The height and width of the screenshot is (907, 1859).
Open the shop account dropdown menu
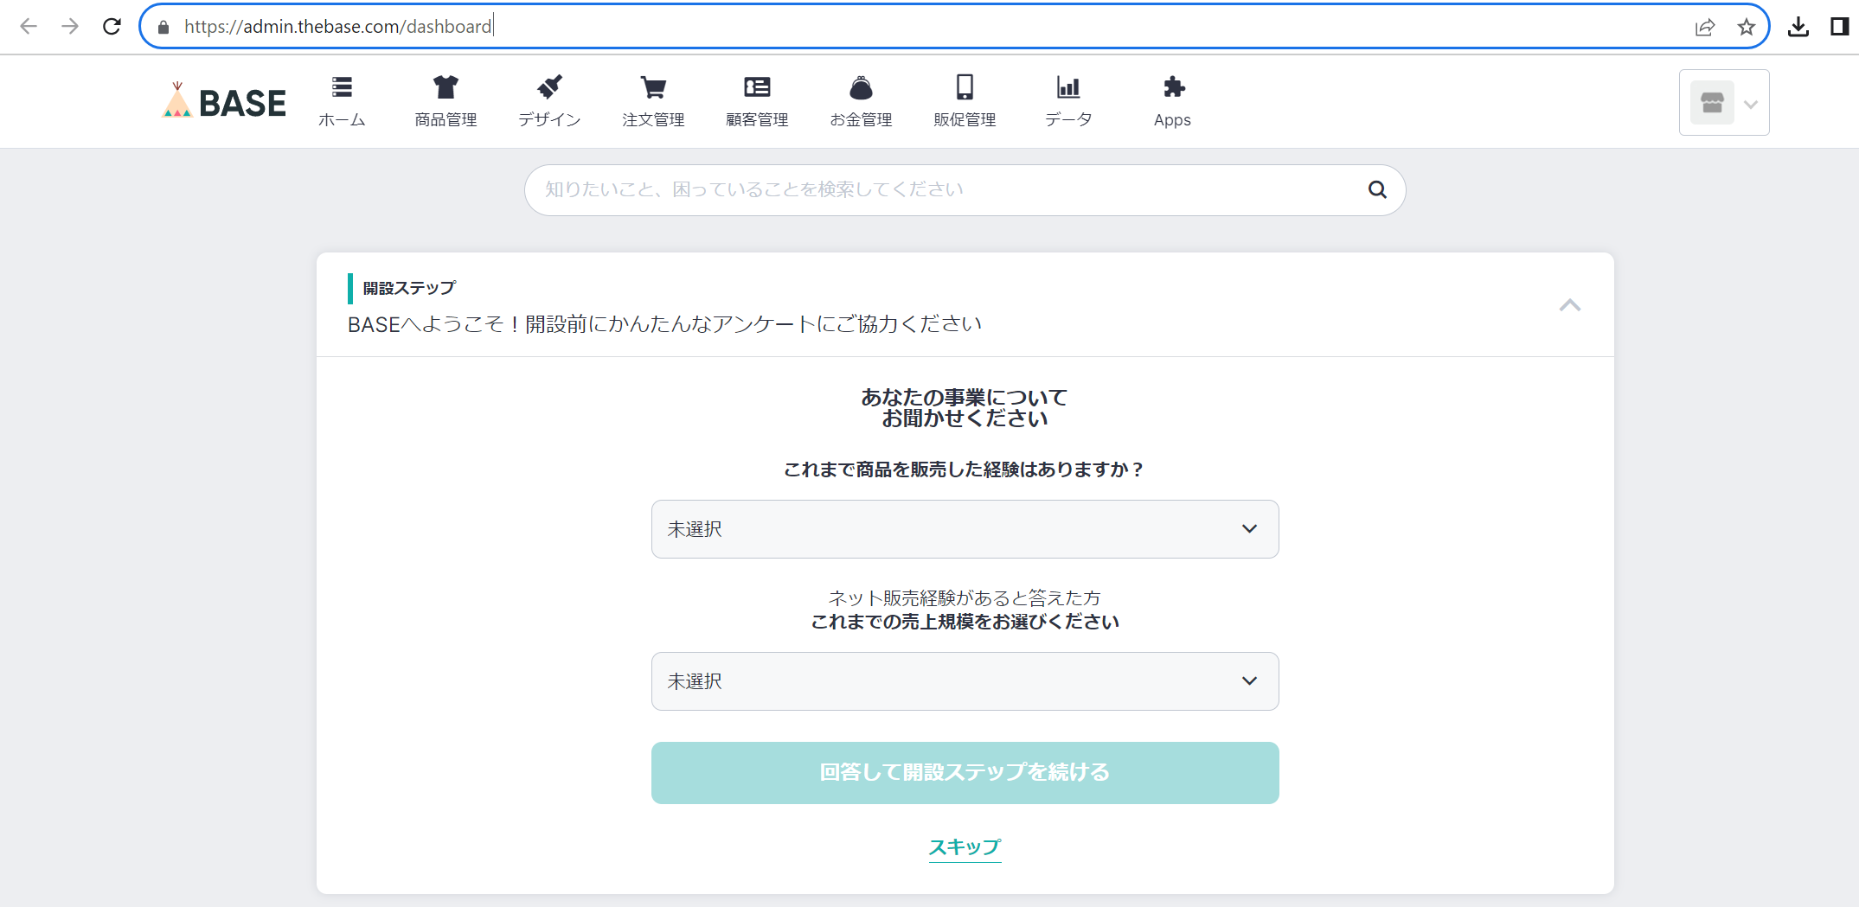click(x=1723, y=103)
